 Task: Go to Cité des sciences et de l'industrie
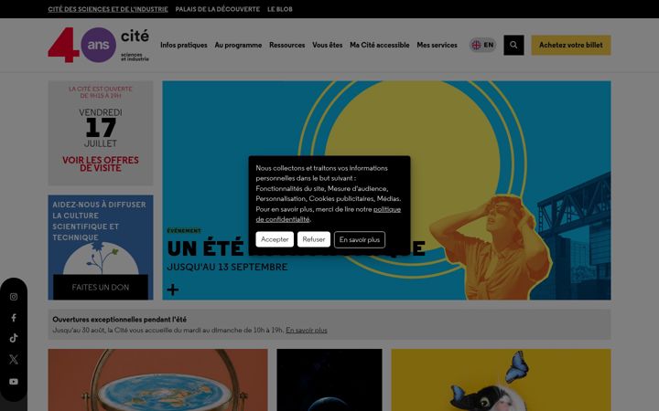(108, 9)
